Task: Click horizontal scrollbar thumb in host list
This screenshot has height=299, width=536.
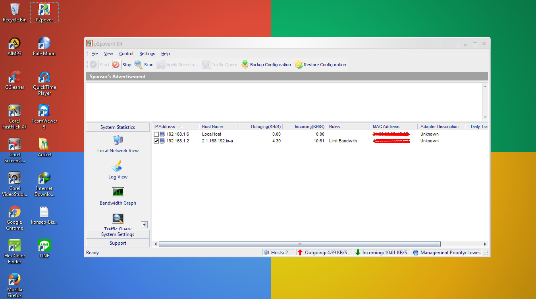Action: tap(300, 244)
